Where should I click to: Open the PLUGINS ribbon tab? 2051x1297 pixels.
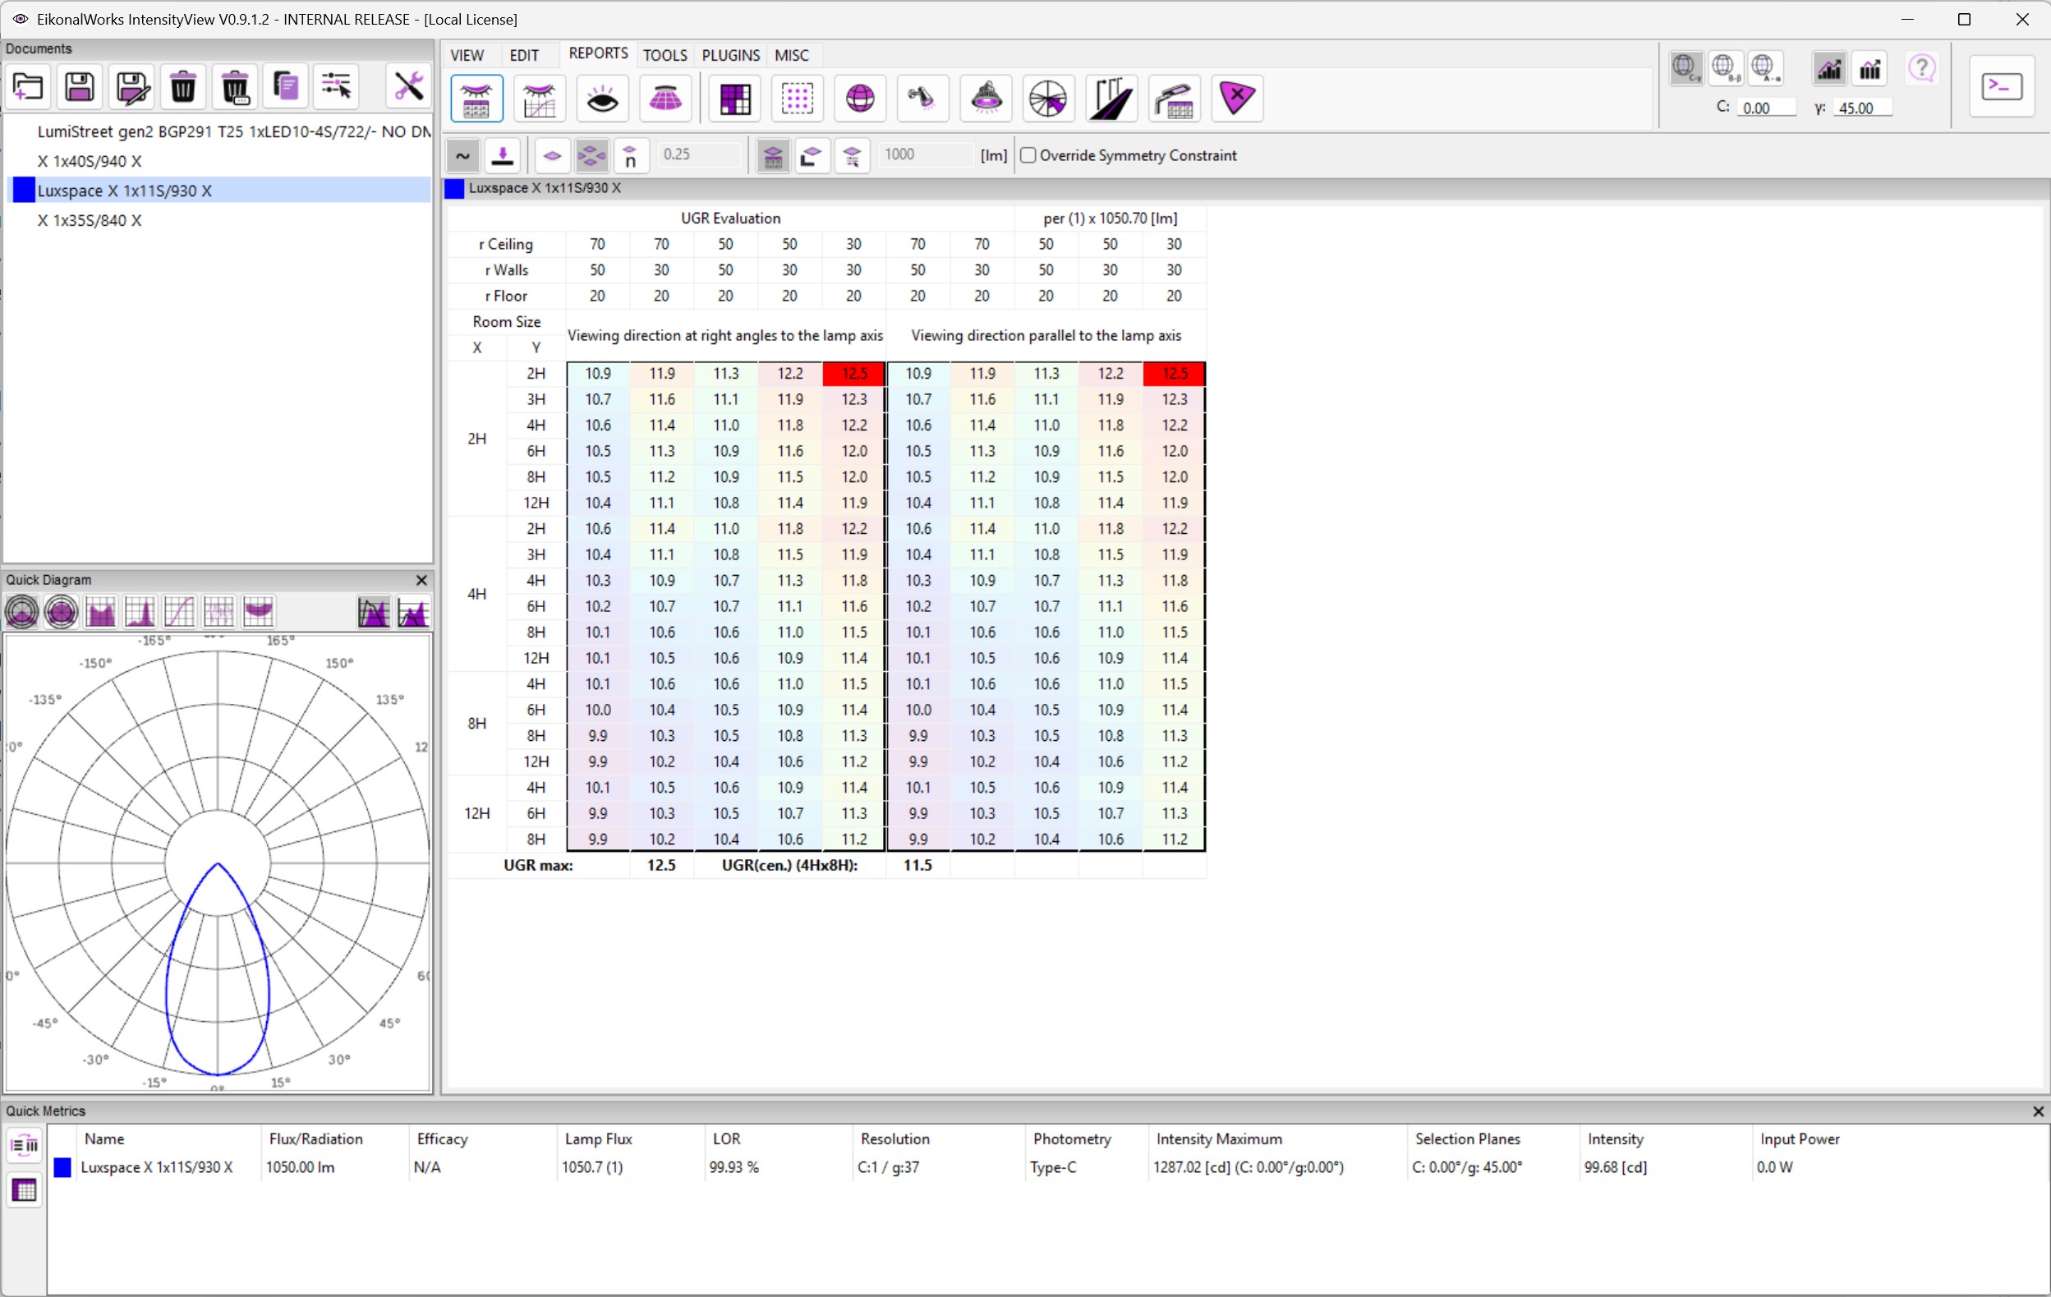pyautogui.click(x=731, y=55)
